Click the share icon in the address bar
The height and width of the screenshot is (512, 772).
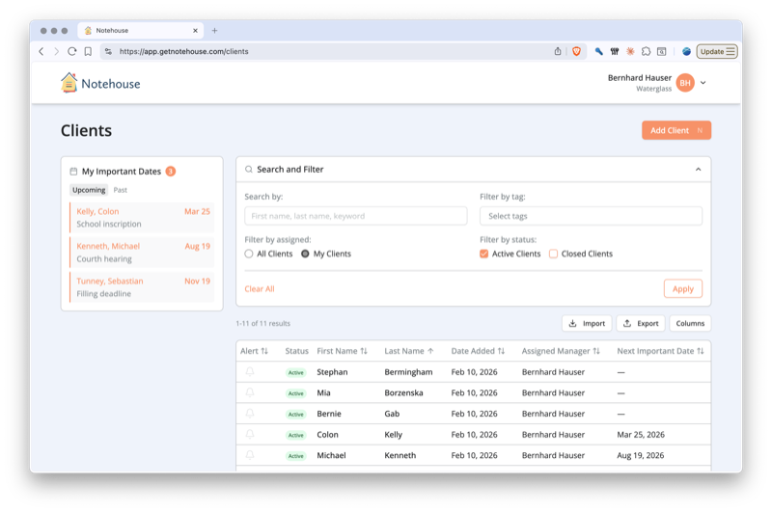pos(558,51)
